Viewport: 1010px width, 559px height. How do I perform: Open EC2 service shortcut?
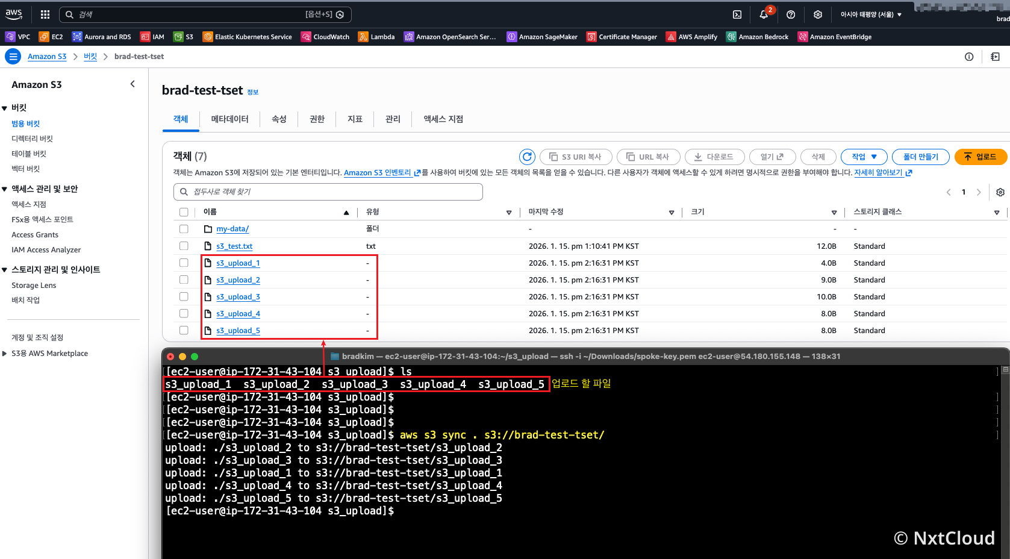point(51,37)
